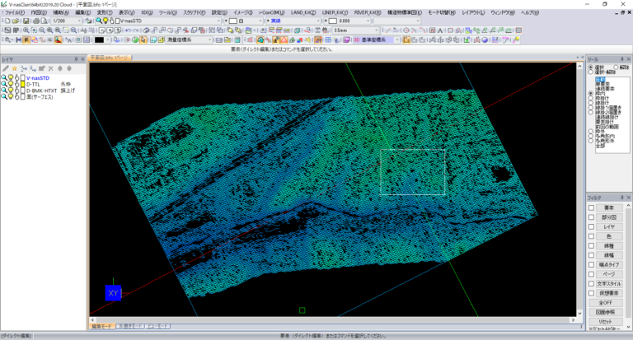Open the 測量座標系 coordinate system dropdown
Screen dimensions: 633x340
click(209, 40)
